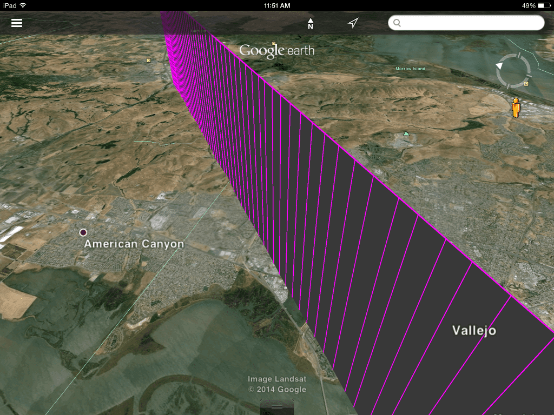Tap the American Canyon text label
Image resolution: width=554 pixels, height=415 pixels.
pos(134,244)
